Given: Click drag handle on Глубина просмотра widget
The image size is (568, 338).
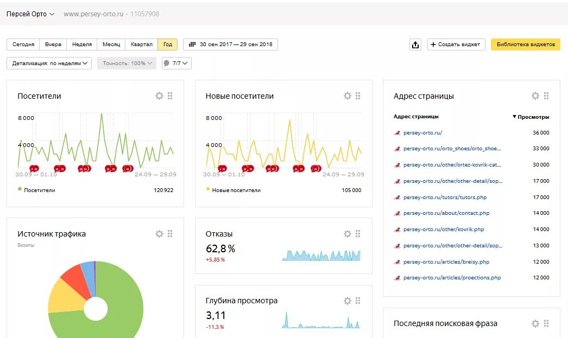Looking at the screenshot, I should tap(358, 301).
